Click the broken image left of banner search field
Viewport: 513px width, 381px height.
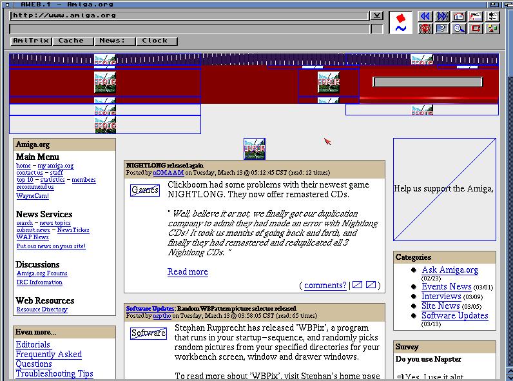[329, 83]
